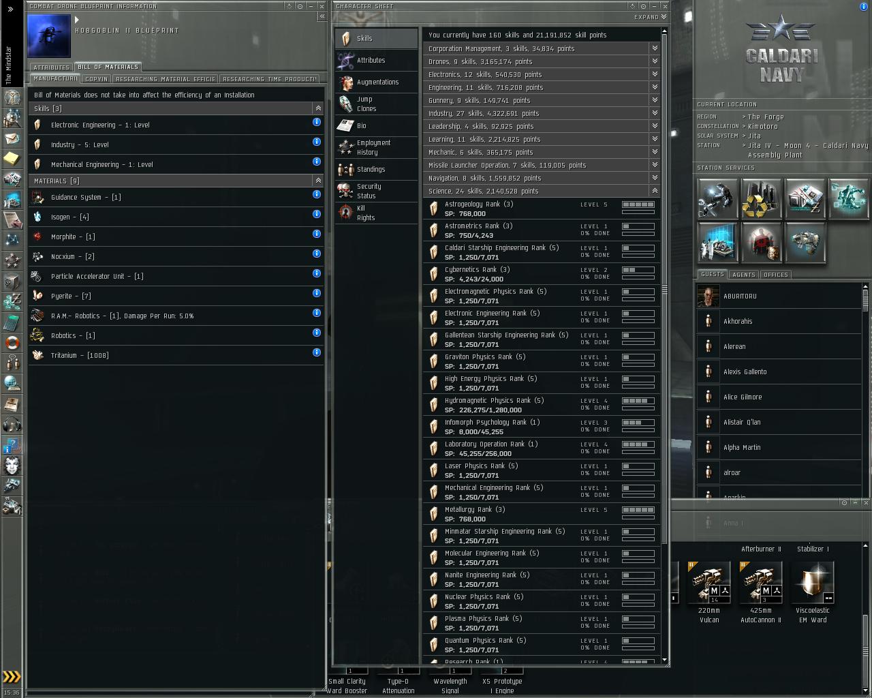Open Employment History in the Character Sheet

click(x=377, y=147)
